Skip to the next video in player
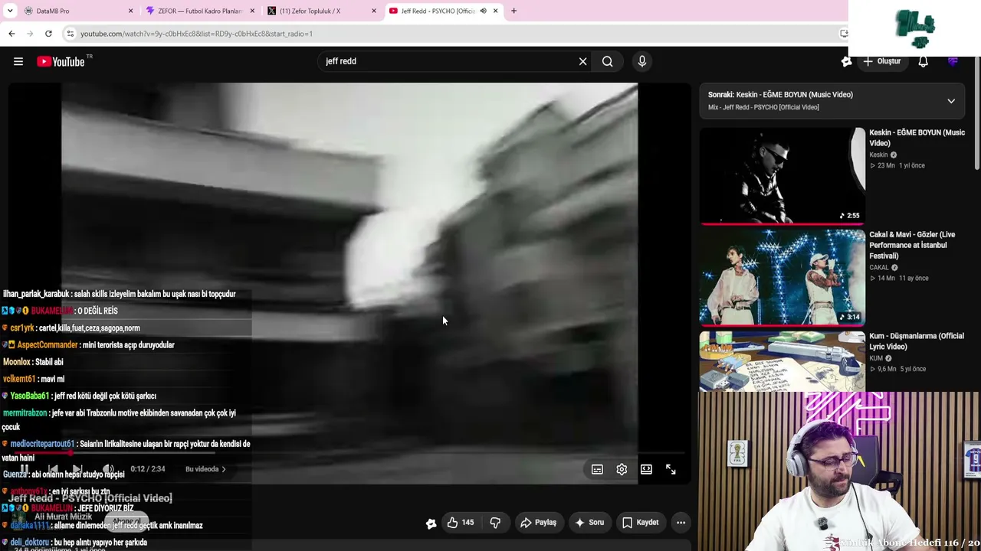This screenshot has width=981, height=551. (78, 469)
